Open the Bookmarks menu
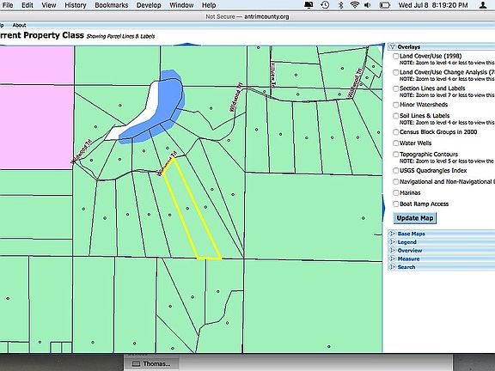 pyautogui.click(x=112, y=5)
